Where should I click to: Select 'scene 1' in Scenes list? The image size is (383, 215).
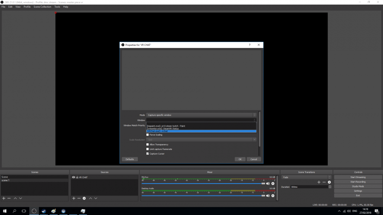[x=34, y=181]
